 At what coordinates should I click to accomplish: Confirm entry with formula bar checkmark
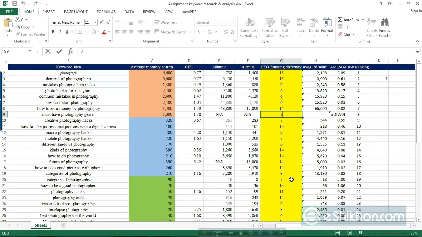[59, 51]
